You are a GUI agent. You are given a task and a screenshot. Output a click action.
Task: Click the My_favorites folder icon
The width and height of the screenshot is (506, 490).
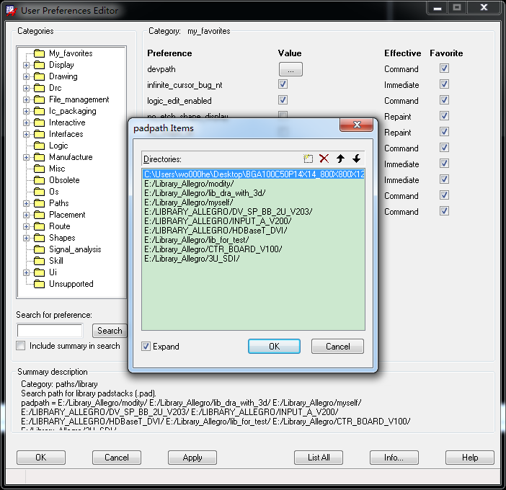coord(40,53)
